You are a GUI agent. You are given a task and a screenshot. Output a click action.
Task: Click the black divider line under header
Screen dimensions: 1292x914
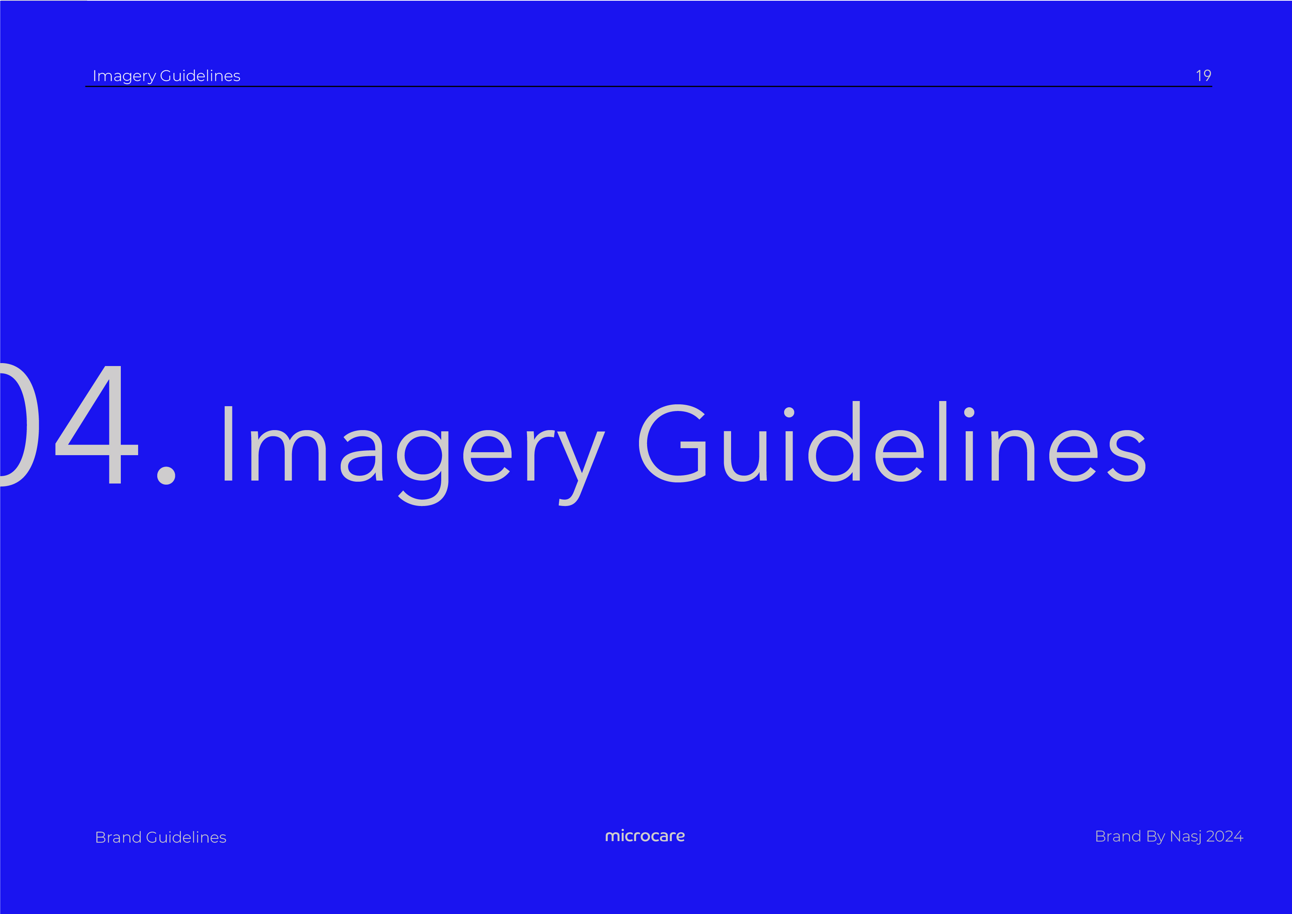pyautogui.click(x=649, y=86)
